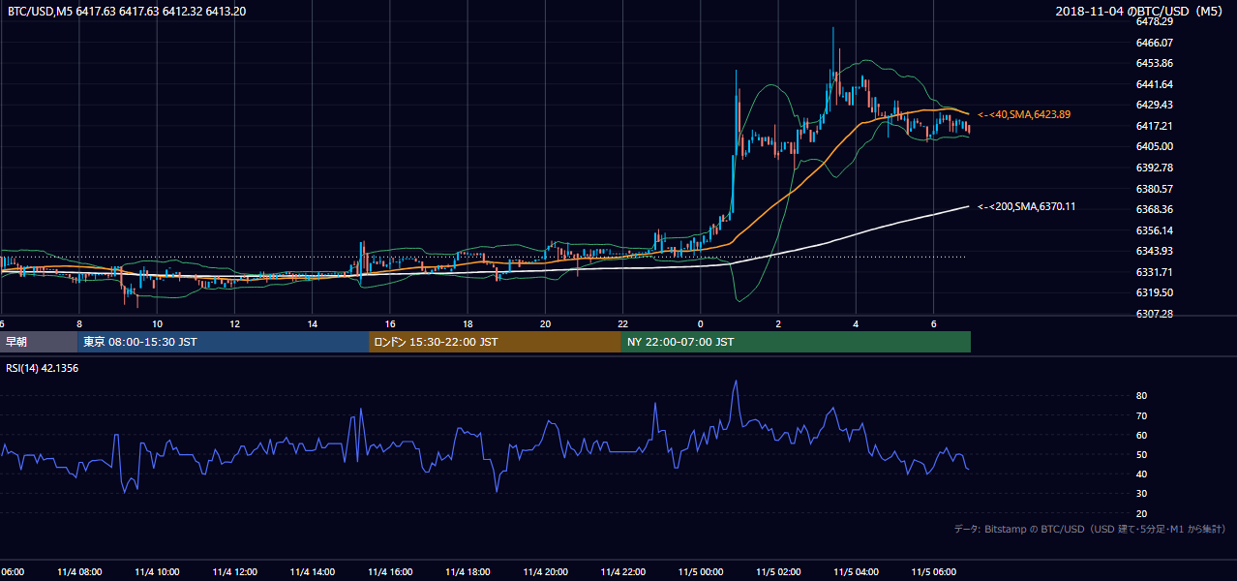Click price axis value 6417.21
The height and width of the screenshot is (581, 1237).
click(x=1154, y=126)
